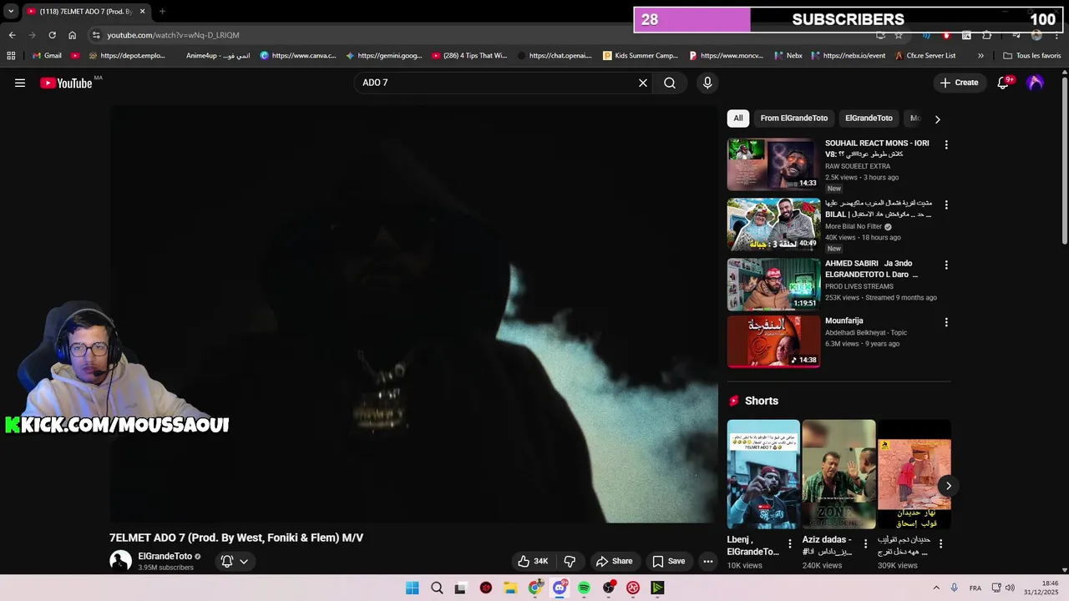Screen dimensions: 1069x601
Task: Clear the search box with the X icon
Action: (643, 83)
